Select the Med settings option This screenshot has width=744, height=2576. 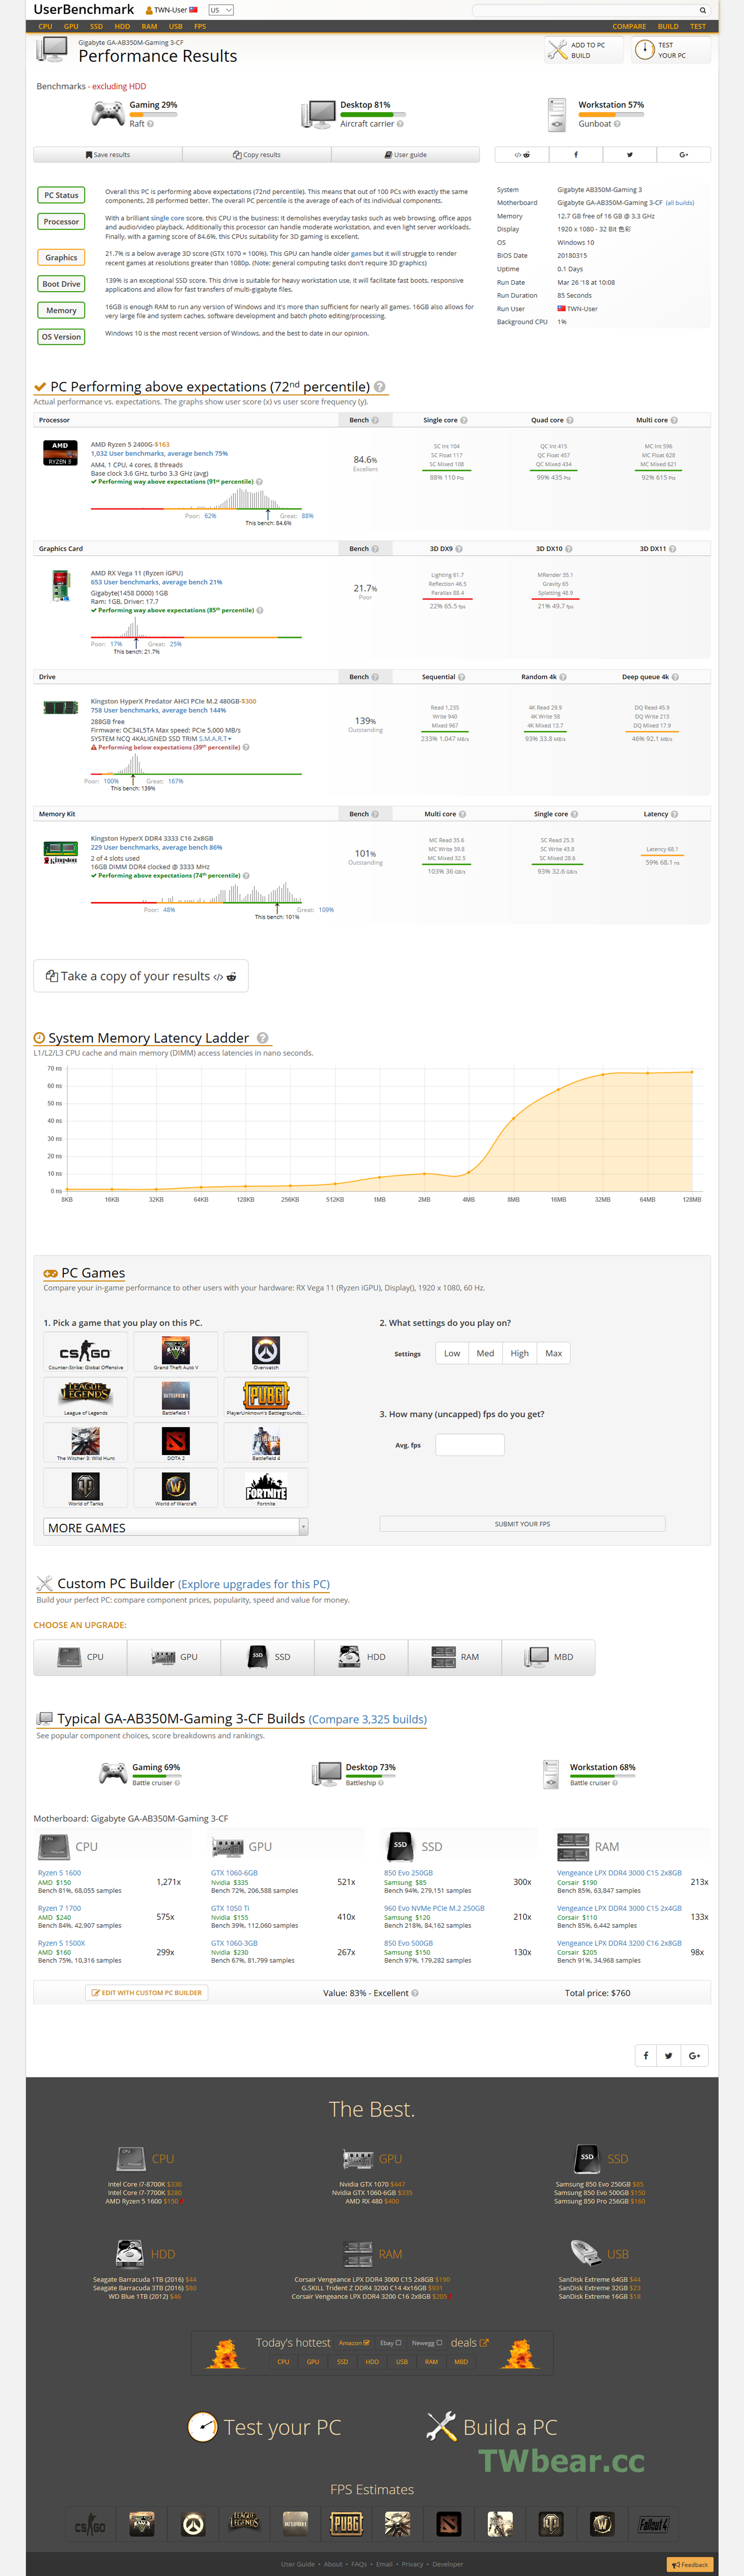point(485,1353)
